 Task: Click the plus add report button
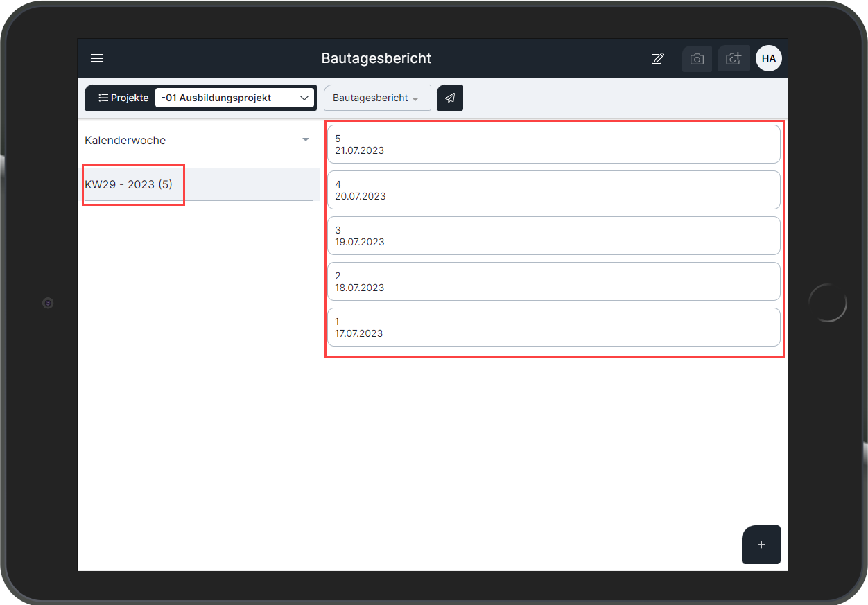[761, 545]
